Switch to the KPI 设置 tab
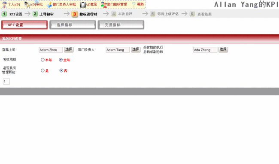Image resolution: width=279 pixels, height=164 pixels. (x=24, y=25)
